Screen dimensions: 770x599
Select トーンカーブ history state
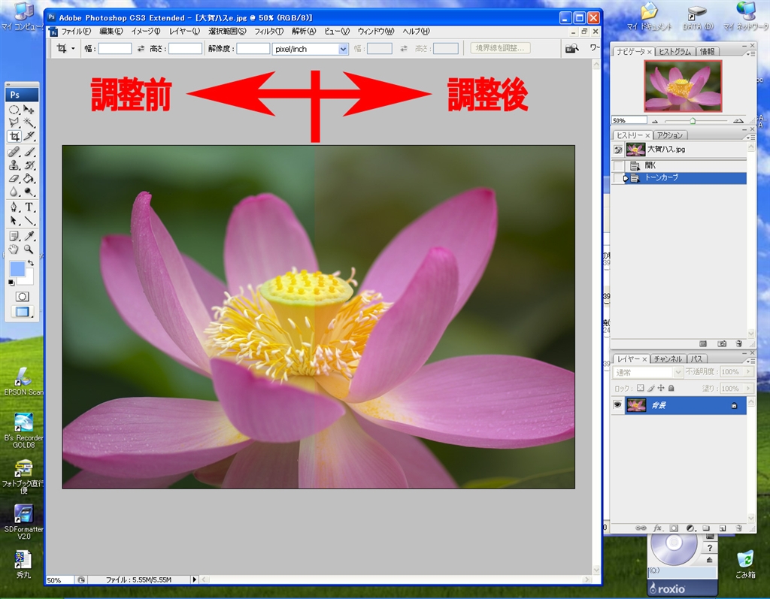tap(685, 177)
